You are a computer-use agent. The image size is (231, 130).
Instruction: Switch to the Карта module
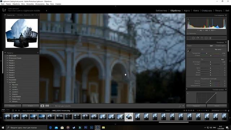[187, 10]
